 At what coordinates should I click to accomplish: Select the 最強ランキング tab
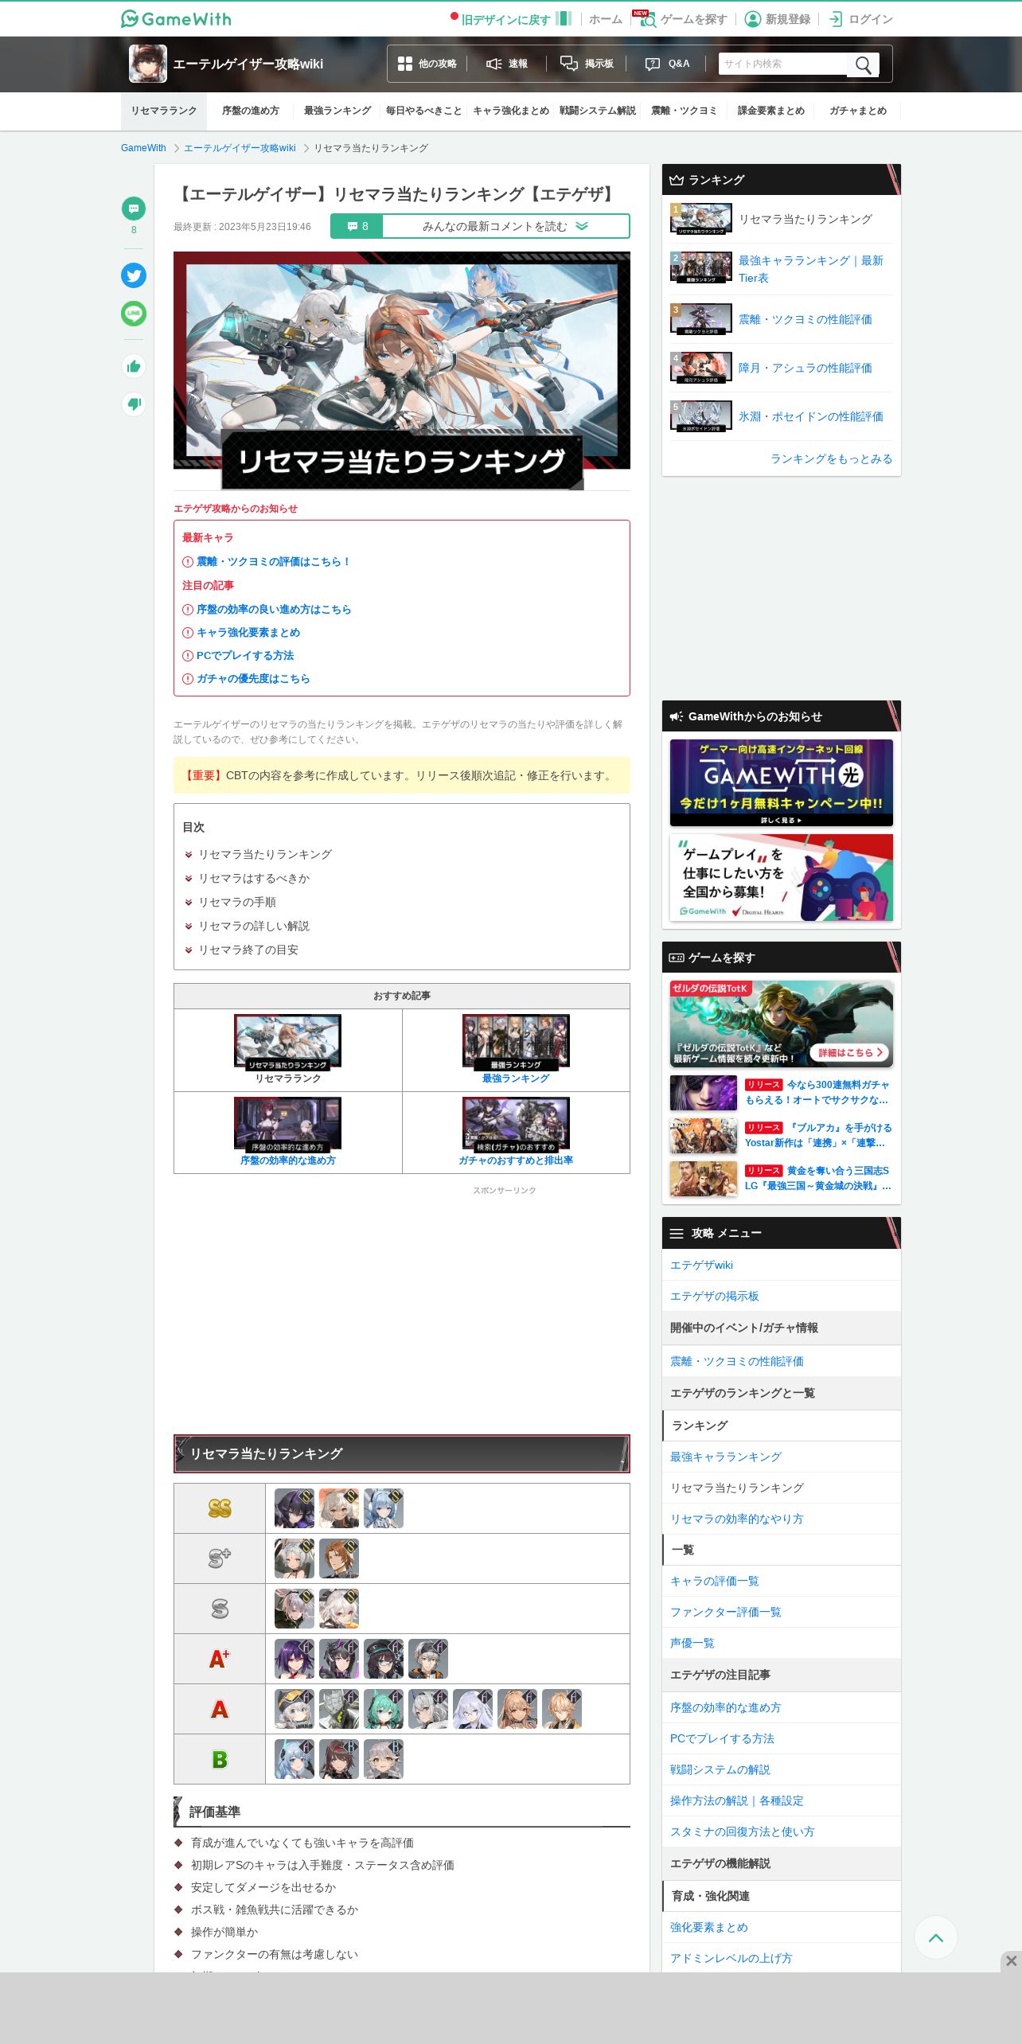(337, 111)
